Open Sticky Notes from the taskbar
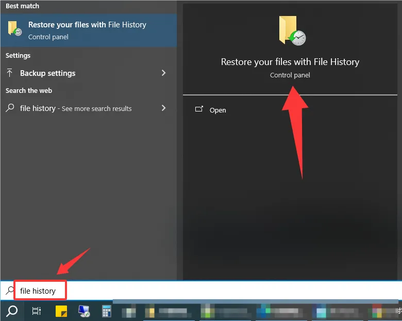This screenshot has height=321, width=402. (61, 311)
